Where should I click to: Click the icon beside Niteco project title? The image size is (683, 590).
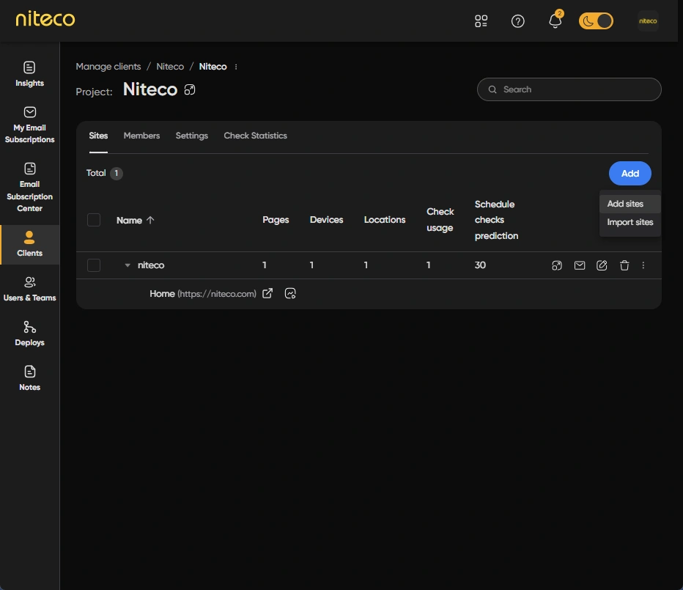click(190, 89)
